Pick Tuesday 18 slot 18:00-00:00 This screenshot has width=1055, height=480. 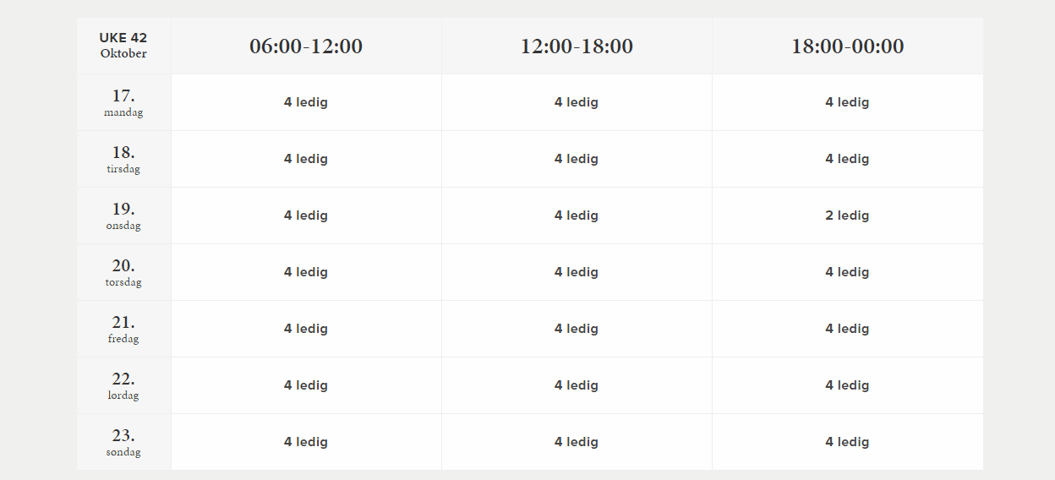847,159
